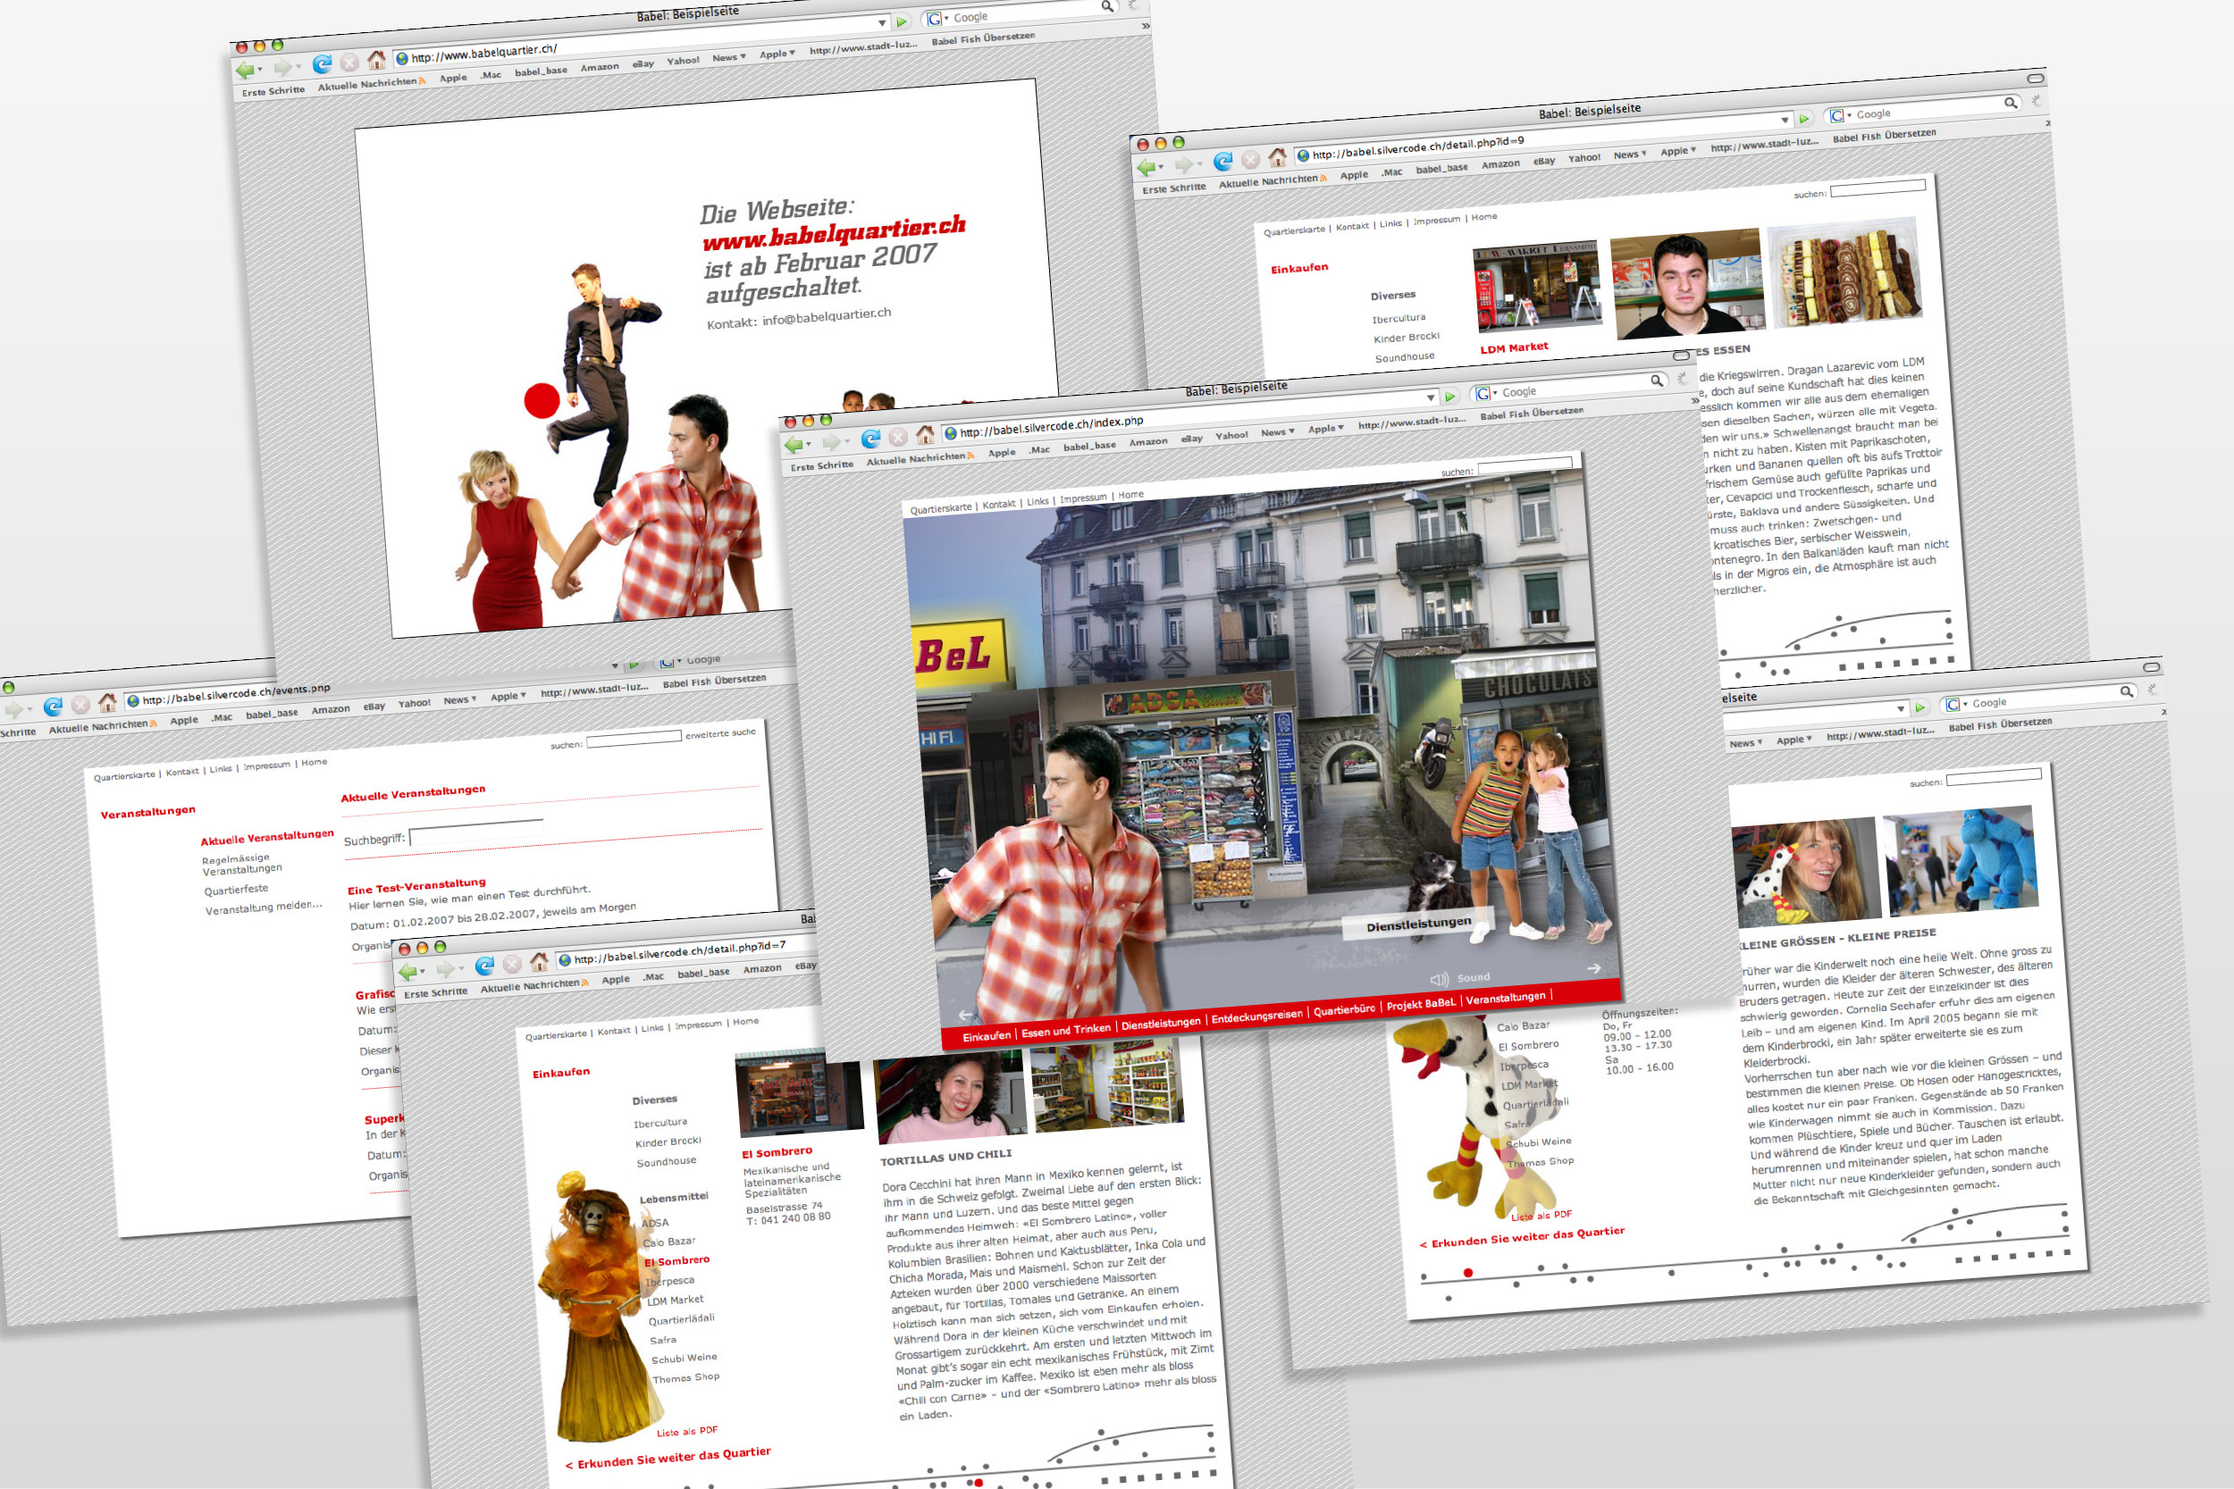Reload the events.php window
This screenshot has height=1489, width=2234.
tap(54, 707)
